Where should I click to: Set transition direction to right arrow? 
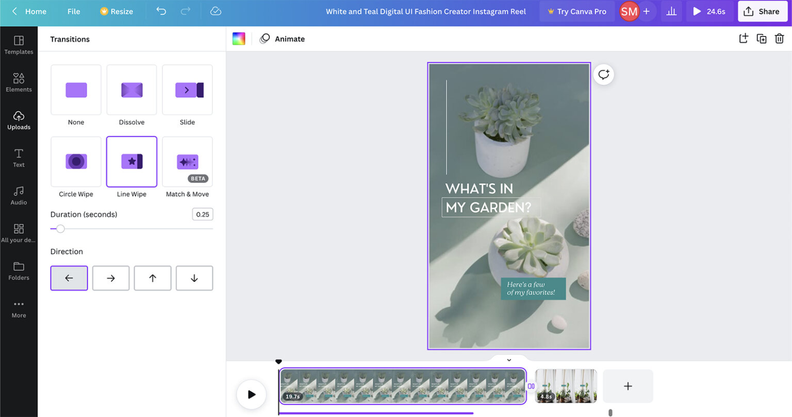pos(110,278)
